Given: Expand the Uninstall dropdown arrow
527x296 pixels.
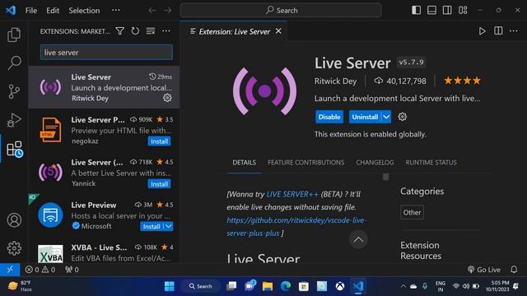Looking at the screenshot, I should click(x=386, y=117).
